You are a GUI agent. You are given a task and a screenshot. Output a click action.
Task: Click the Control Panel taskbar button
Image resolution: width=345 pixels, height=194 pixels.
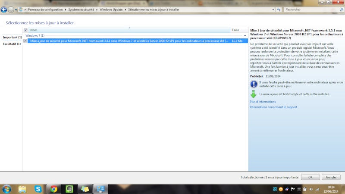(x=101, y=189)
